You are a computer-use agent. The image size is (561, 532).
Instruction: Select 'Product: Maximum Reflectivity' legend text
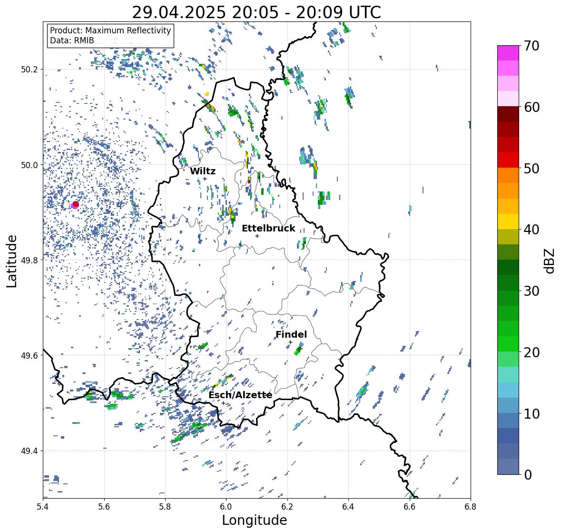click(x=110, y=30)
